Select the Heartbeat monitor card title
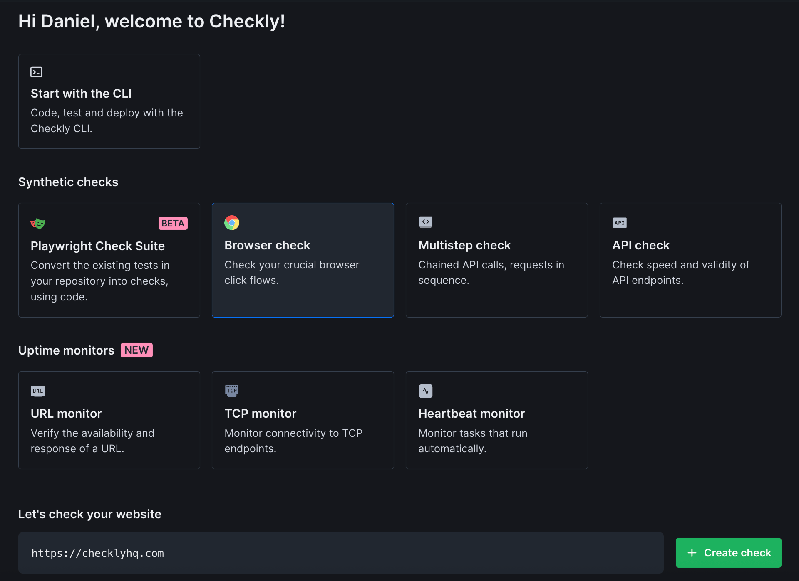The image size is (799, 581). pos(471,414)
